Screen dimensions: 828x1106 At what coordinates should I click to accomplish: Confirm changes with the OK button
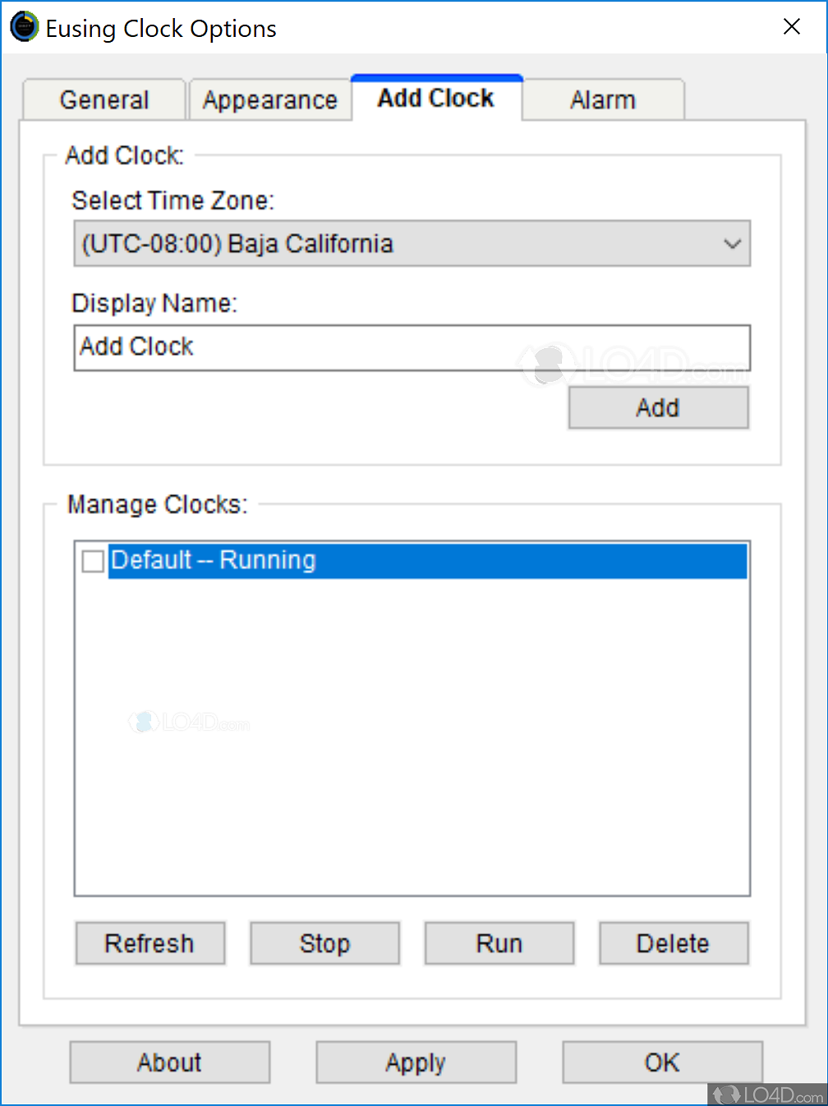click(x=662, y=1062)
